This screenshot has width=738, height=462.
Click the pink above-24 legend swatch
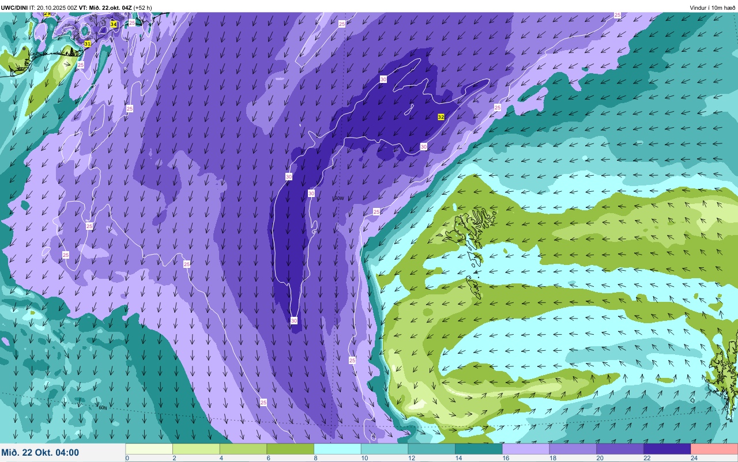[x=714, y=449]
